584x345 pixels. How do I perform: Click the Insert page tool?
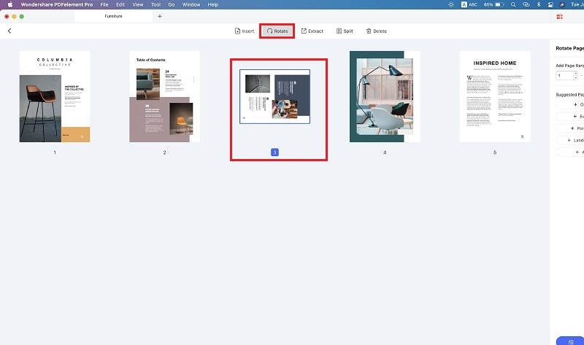(245, 31)
